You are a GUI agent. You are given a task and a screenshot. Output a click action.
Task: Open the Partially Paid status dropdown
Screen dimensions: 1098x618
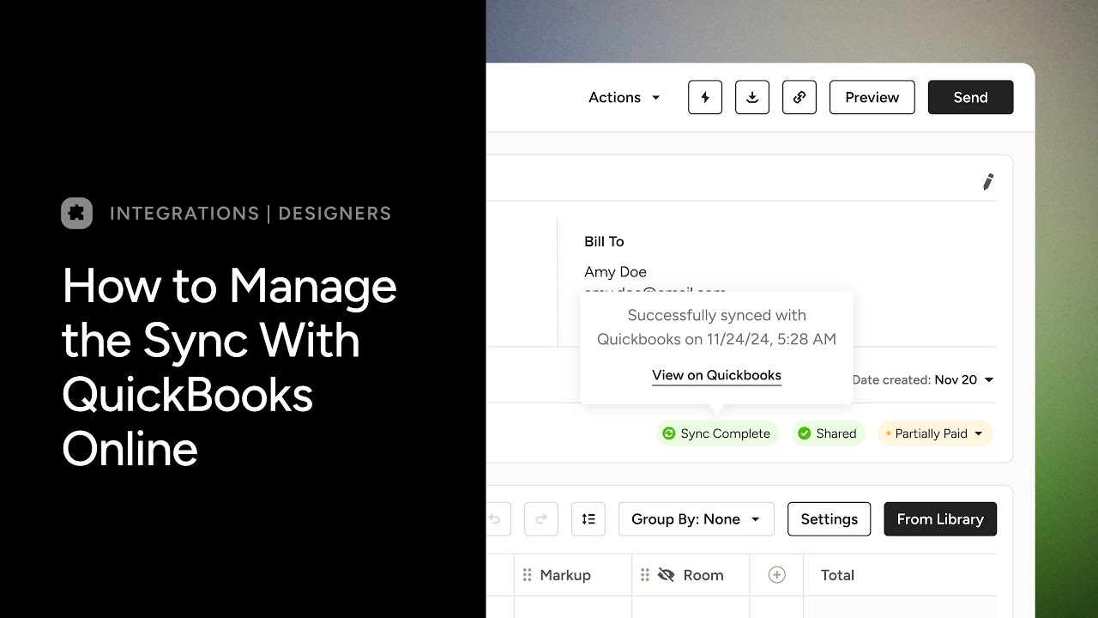click(935, 433)
